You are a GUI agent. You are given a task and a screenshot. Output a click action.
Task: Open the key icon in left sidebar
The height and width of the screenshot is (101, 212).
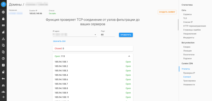[x=3, y=78]
